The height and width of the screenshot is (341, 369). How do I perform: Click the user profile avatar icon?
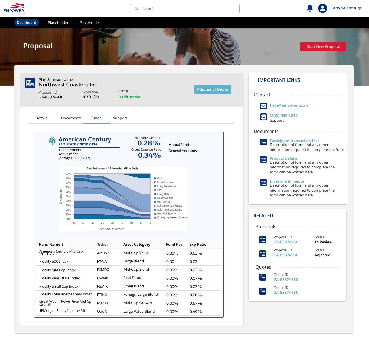tap(323, 8)
